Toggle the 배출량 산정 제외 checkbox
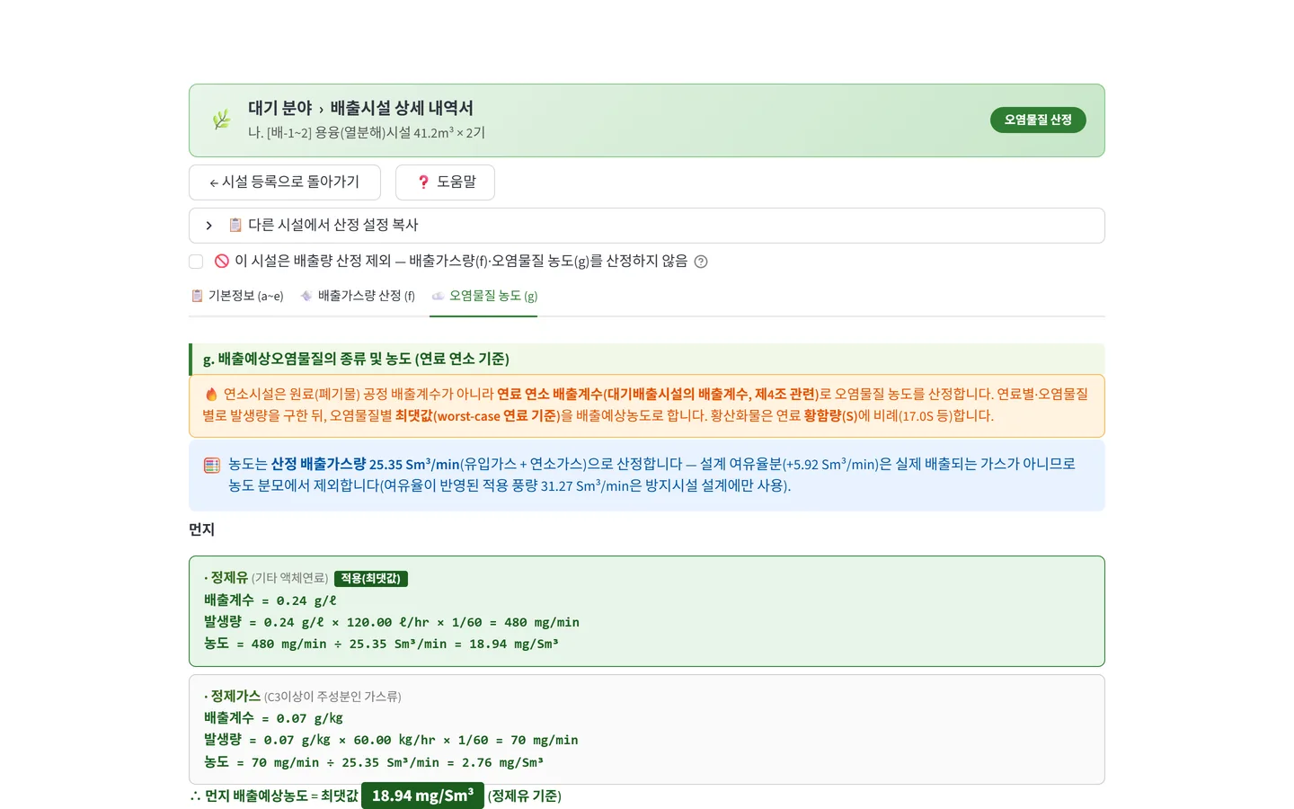The height and width of the screenshot is (809, 1294). [x=196, y=262]
